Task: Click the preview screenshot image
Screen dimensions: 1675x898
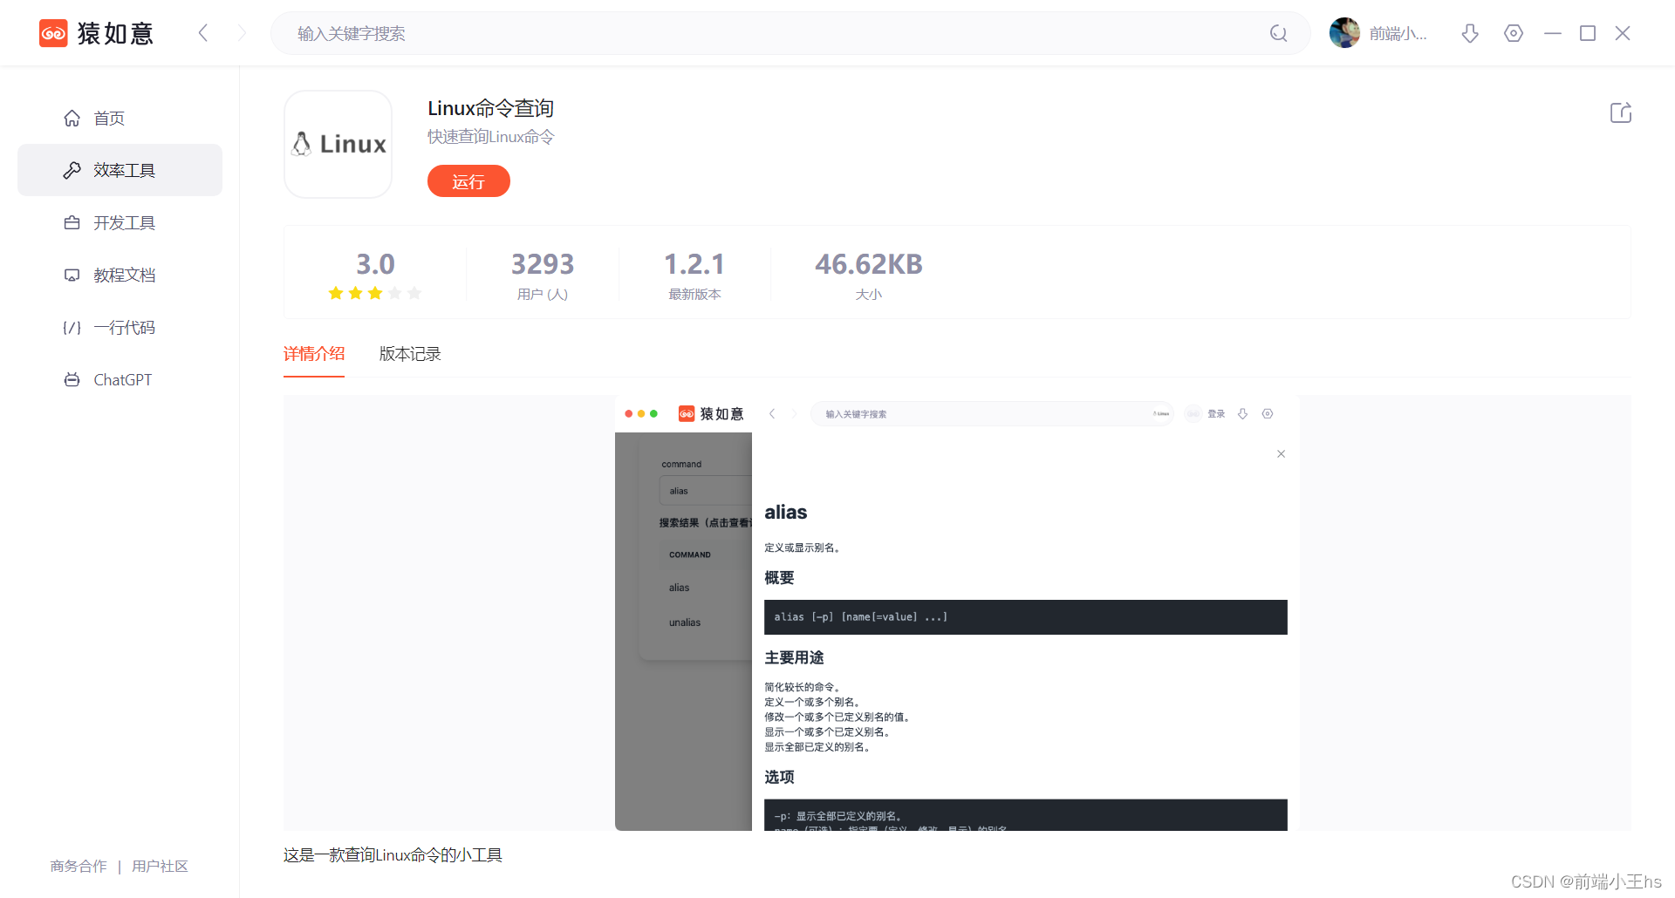Action: pos(957,613)
